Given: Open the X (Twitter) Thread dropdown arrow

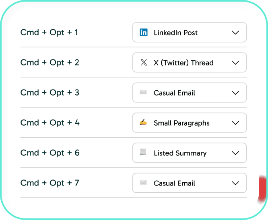Looking at the screenshot, I should pyautogui.click(x=236, y=63).
